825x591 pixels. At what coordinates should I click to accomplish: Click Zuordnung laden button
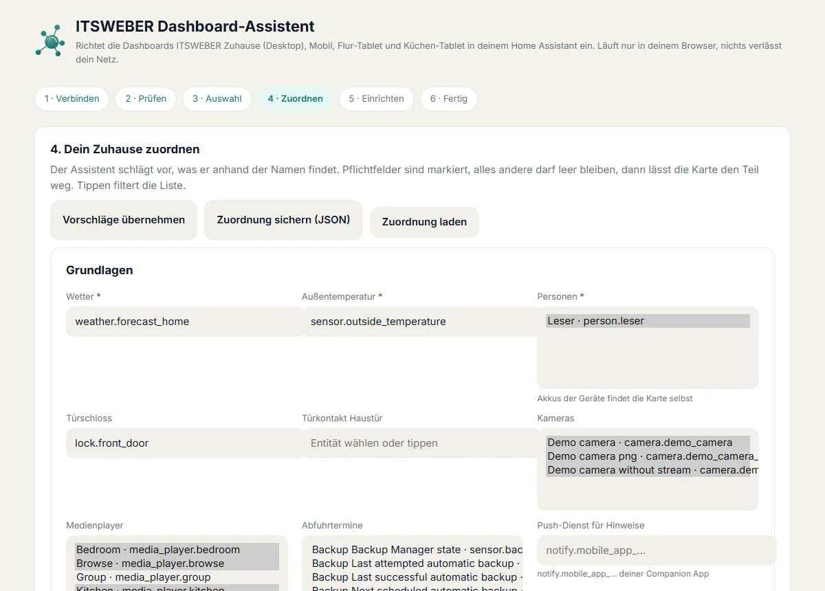pos(424,222)
